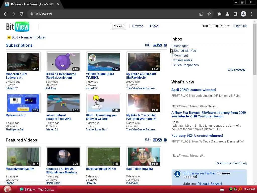View site info lock icon
The width and height of the screenshot is (257, 193).
(x=31, y=14)
